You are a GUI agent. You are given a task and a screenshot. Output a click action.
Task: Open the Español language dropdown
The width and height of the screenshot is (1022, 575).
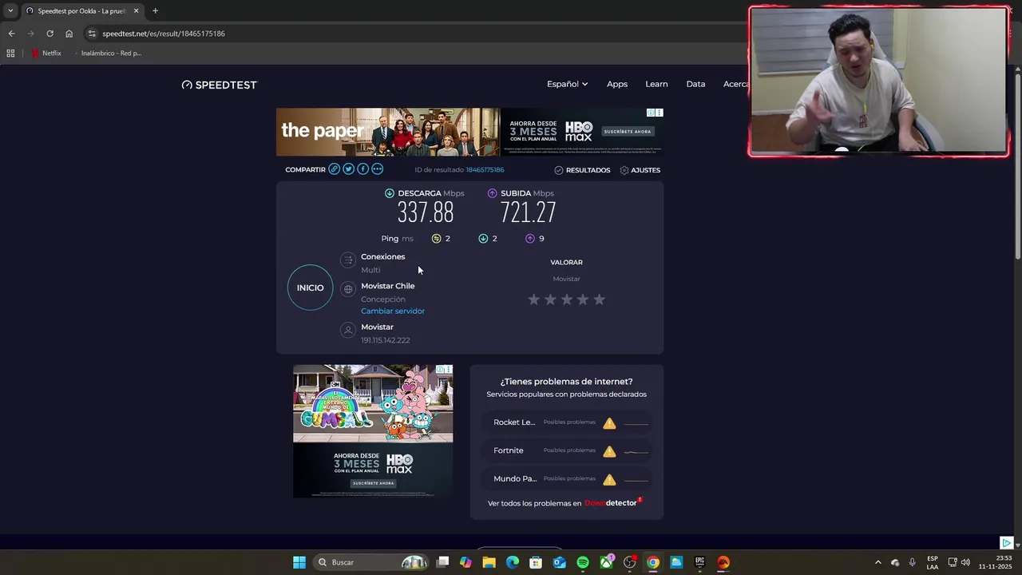click(x=567, y=84)
